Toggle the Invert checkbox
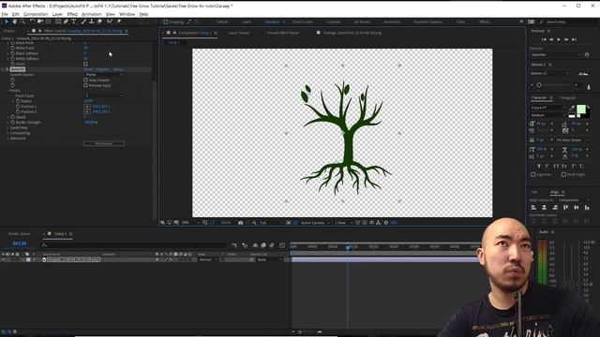 (x=85, y=65)
